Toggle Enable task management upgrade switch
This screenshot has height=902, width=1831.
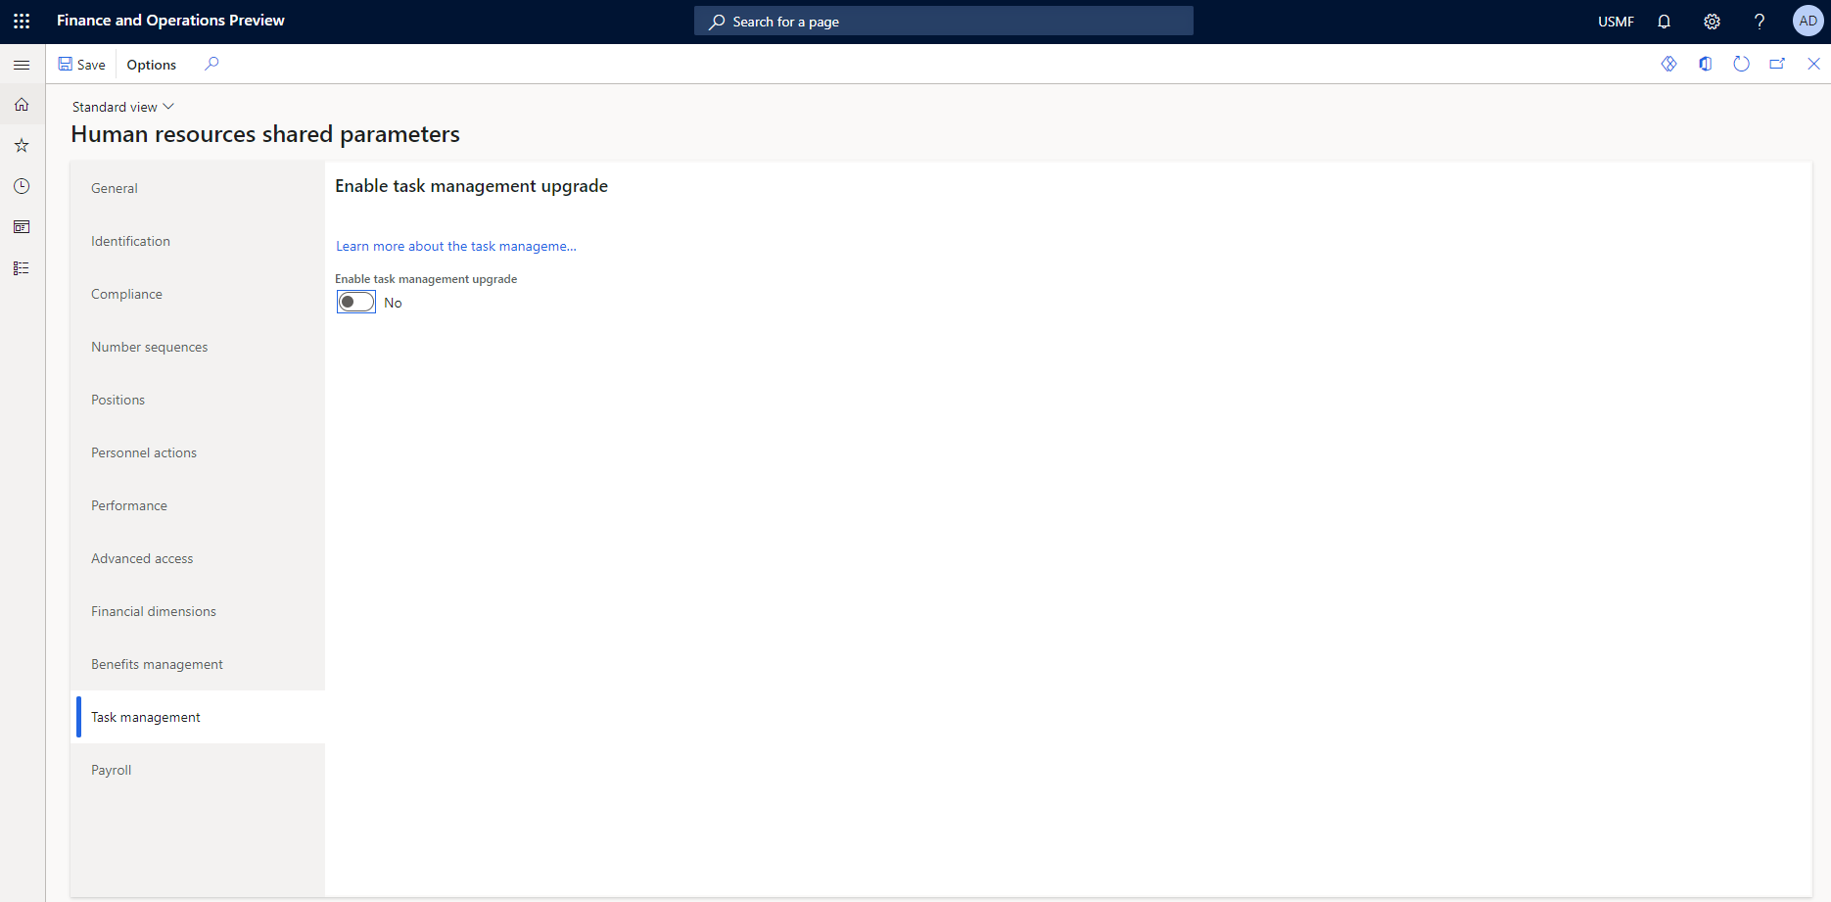[355, 302]
